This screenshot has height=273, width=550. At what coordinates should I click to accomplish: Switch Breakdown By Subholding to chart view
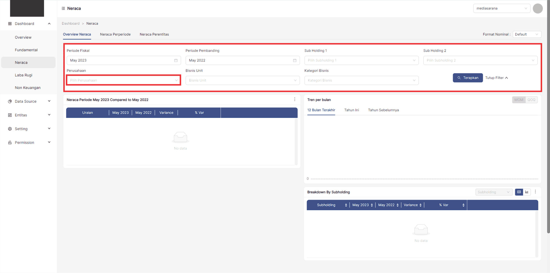coord(527,192)
